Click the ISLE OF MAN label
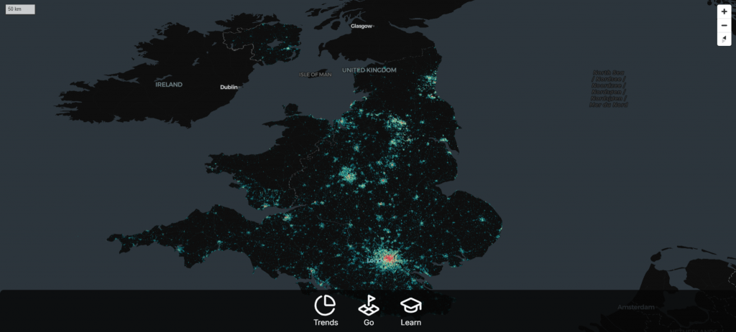 tap(316, 74)
